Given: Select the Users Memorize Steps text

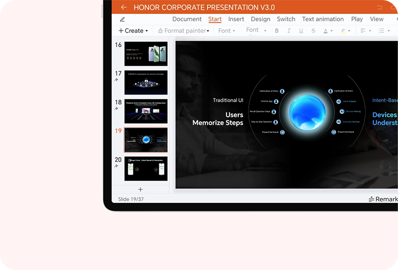Looking at the screenshot, I should [218, 119].
